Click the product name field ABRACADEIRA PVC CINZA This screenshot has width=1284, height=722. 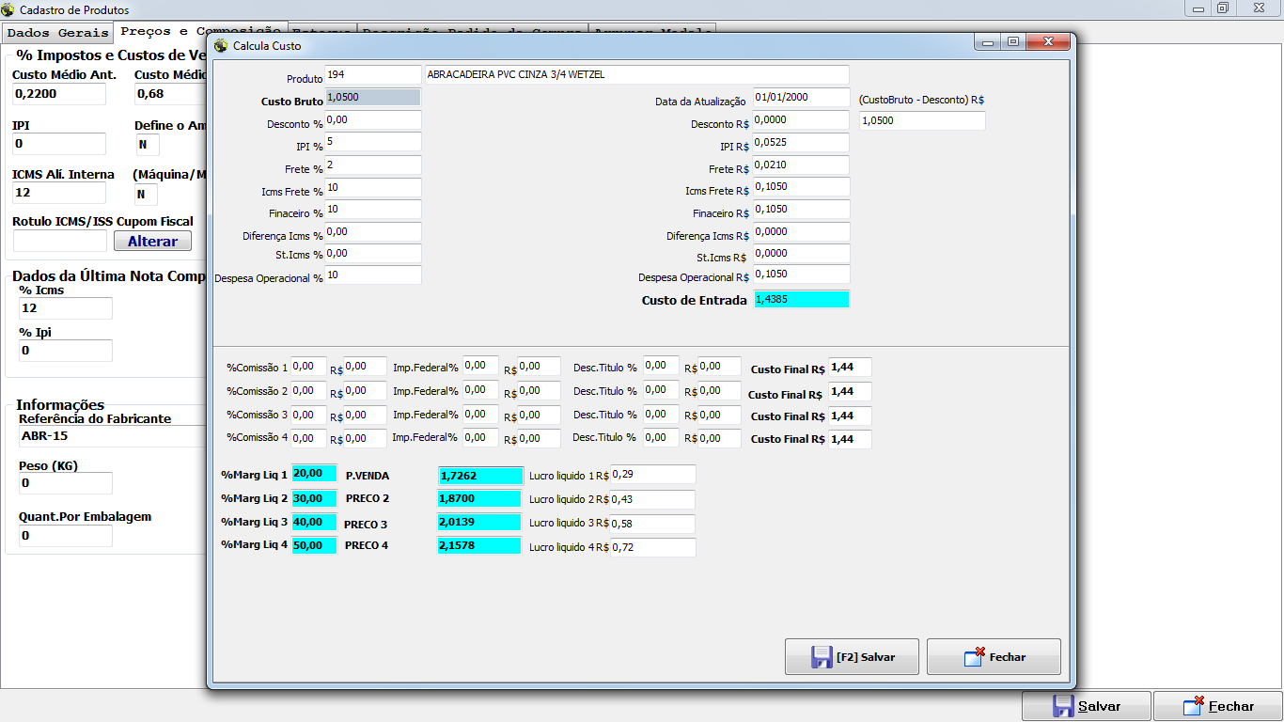point(636,74)
